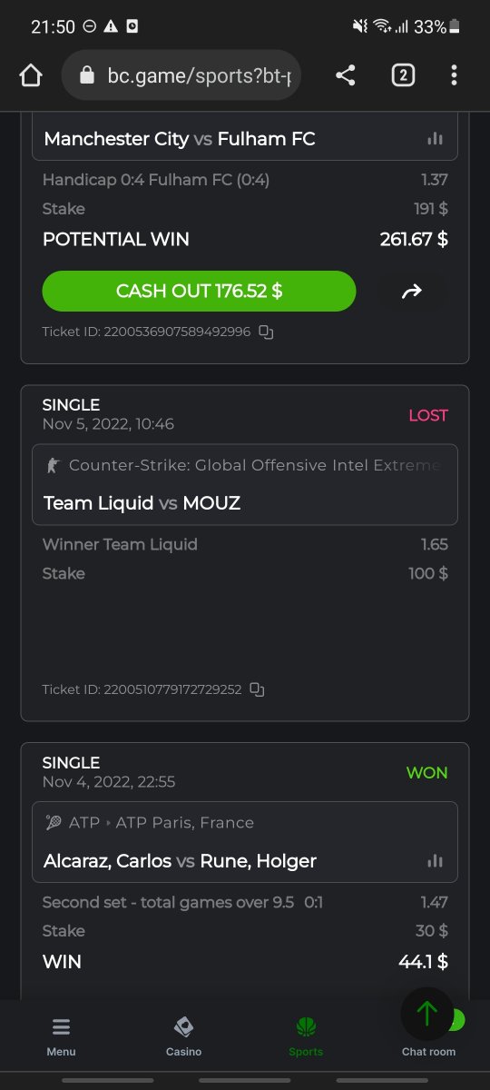Screen dimensions: 490x1090
Task: Tap CASH OUT 176.52 $ button
Action: tap(199, 291)
